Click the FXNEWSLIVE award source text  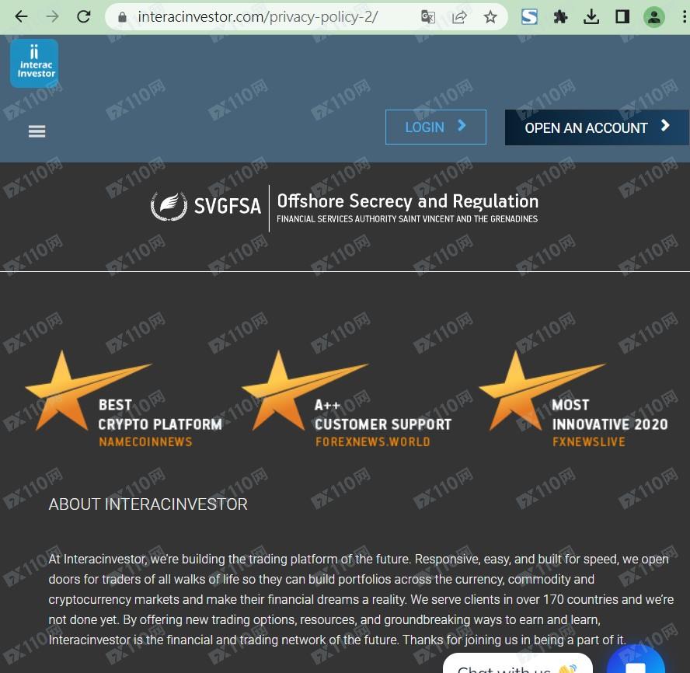[x=589, y=442]
